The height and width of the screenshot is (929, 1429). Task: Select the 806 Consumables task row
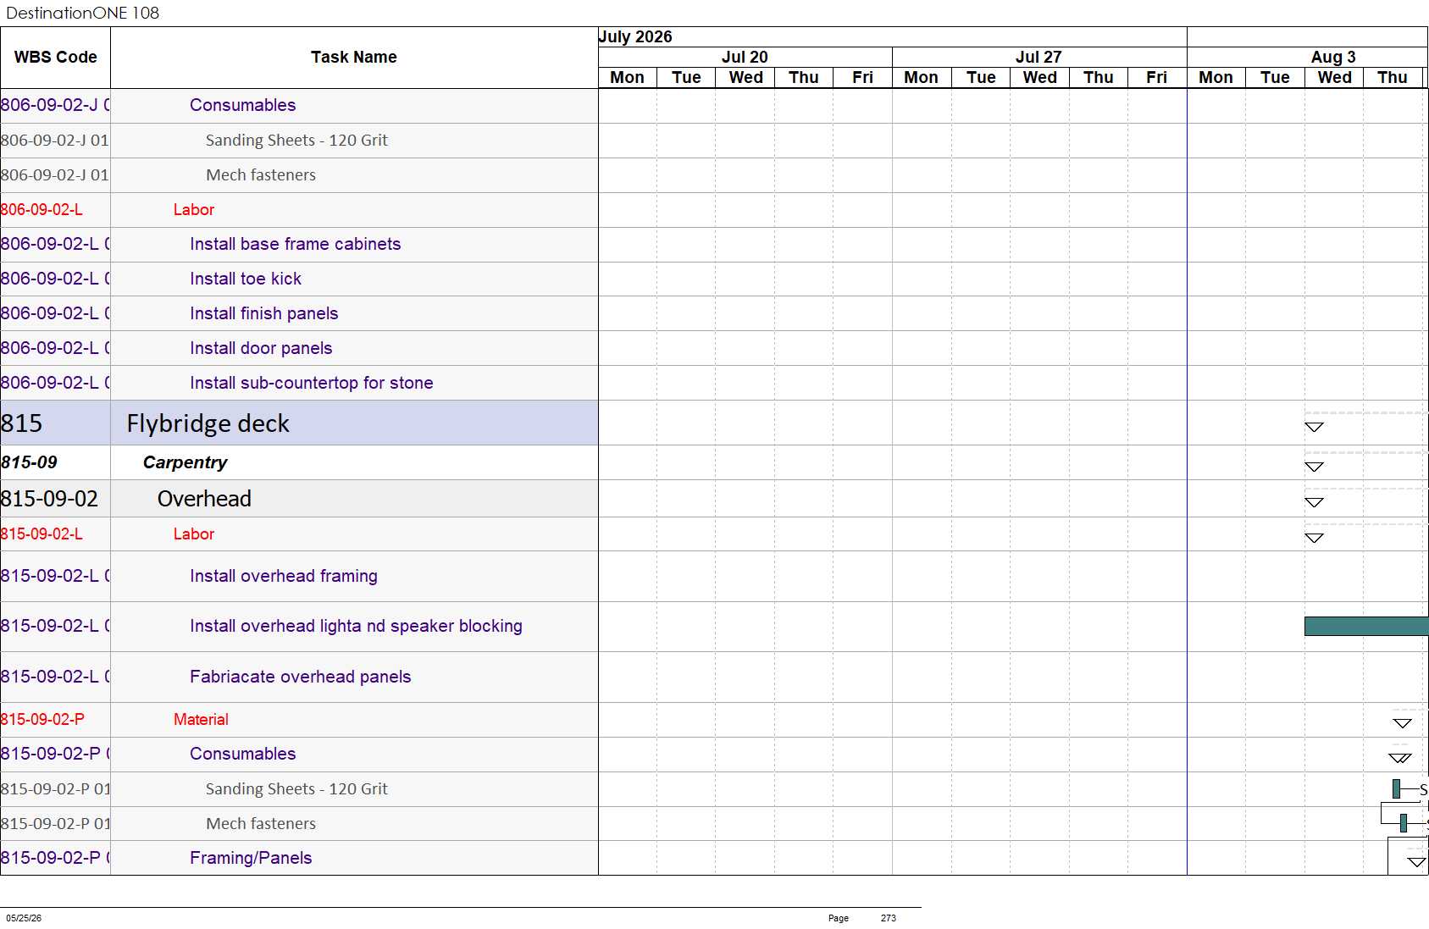click(299, 106)
